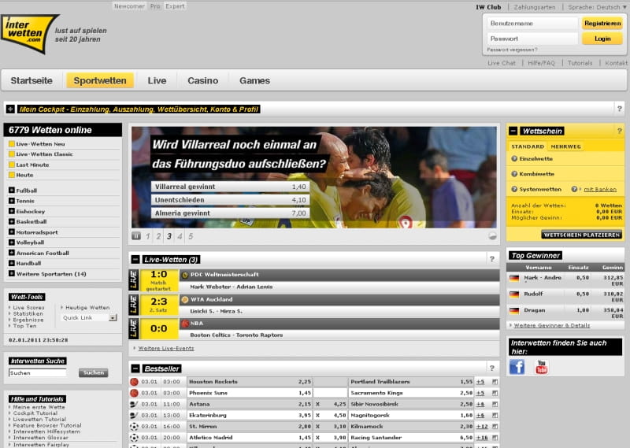Click the PDC Weltmeisterschaft darts icon
The height and width of the screenshot is (448, 630).
(x=185, y=275)
